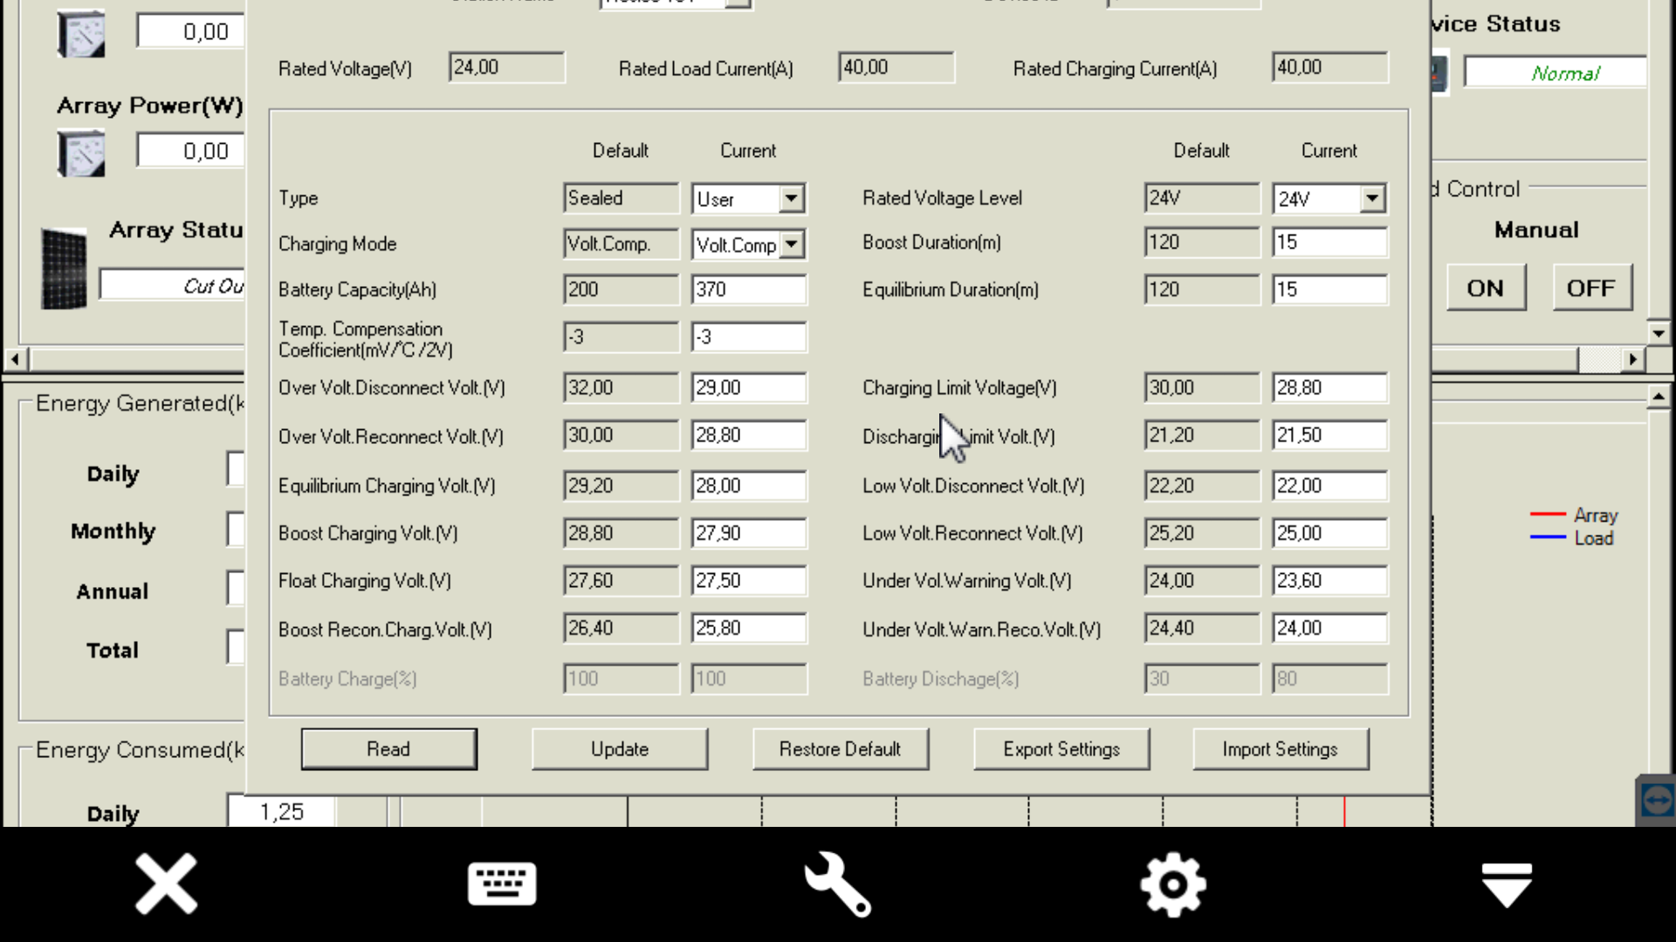Click the TeamViewer side panel icon
Screen dimensions: 1676x942
tap(1656, 799)
